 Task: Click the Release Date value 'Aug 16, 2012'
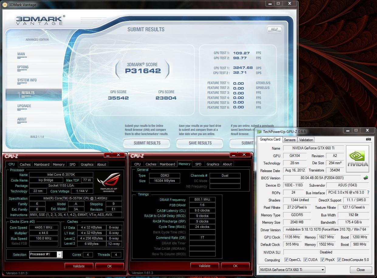295,171
